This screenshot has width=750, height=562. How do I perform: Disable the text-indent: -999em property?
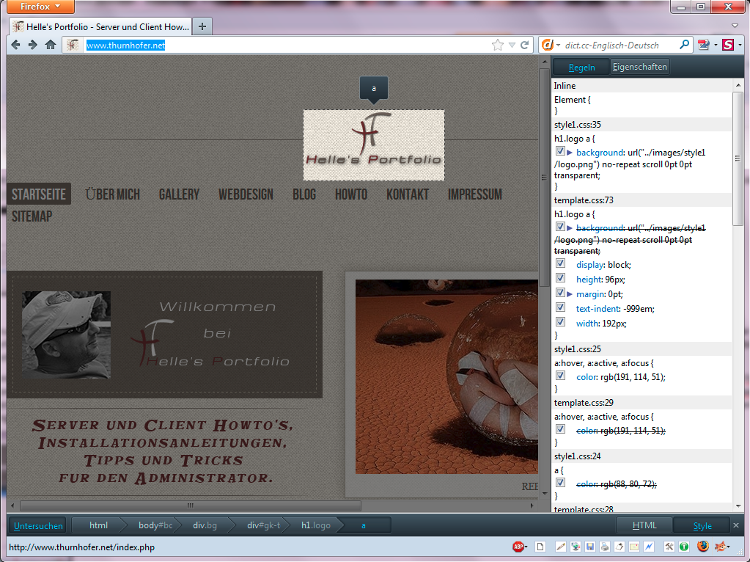[560, 308]
